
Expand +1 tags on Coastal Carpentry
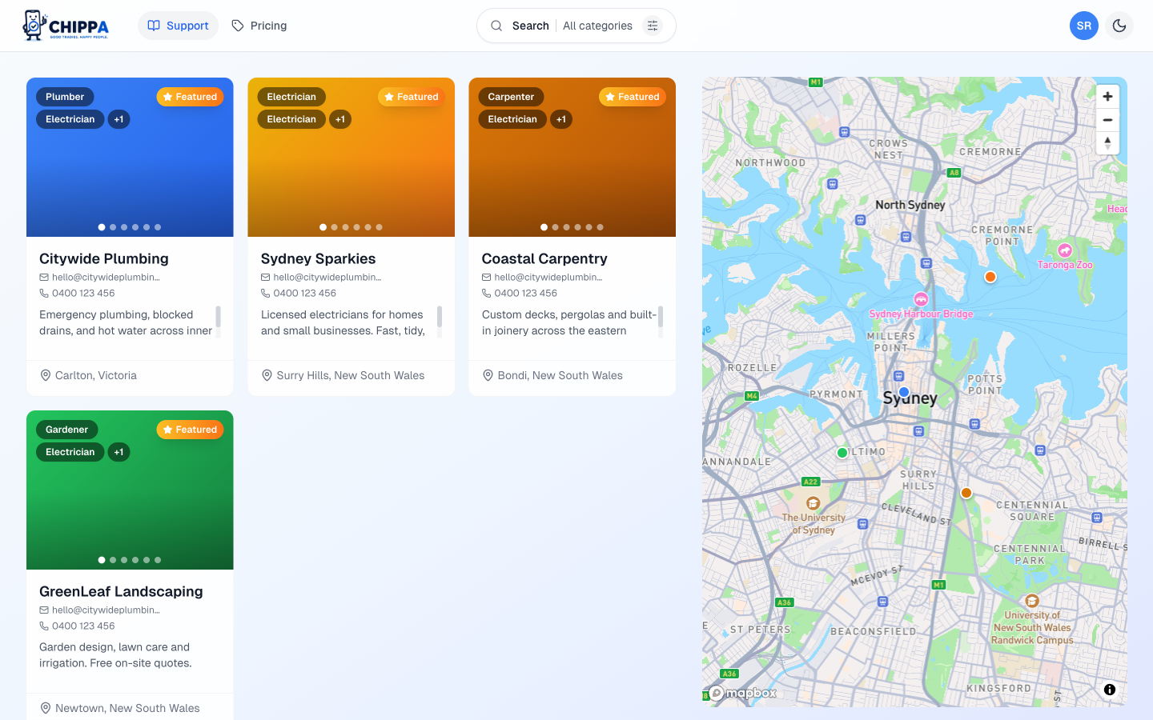[561, 119]
